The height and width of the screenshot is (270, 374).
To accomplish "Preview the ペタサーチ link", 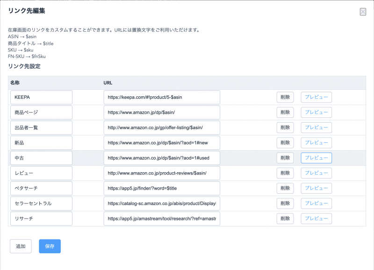I will click(x=316, y=188).
